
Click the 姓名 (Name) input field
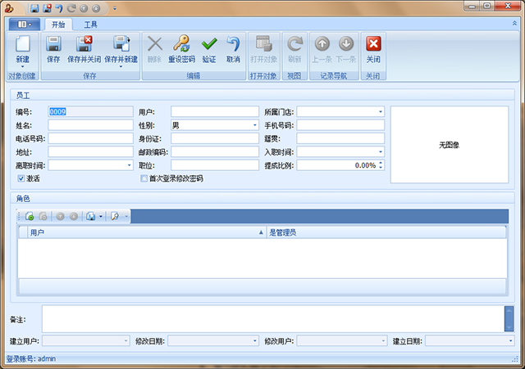(90, 125)
